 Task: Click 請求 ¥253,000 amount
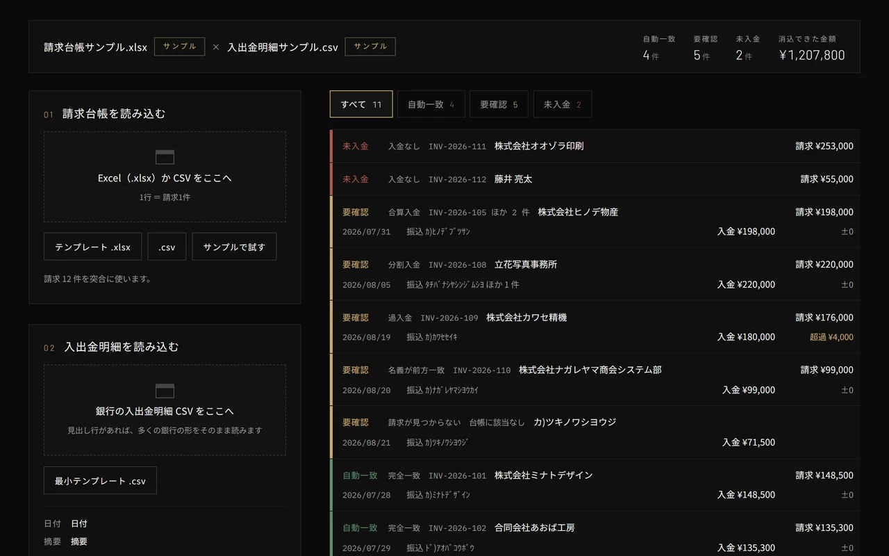824,146
